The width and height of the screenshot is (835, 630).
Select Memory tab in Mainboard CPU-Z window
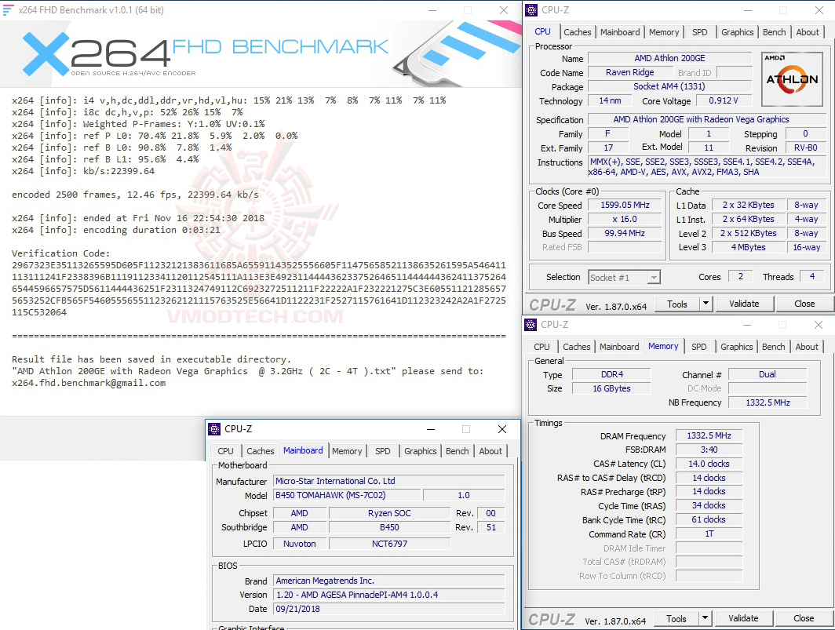click(347, 451)
